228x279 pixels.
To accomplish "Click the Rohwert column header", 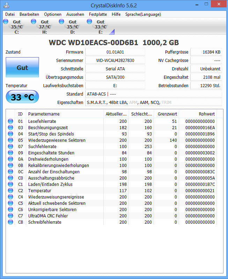I will 198,114.
